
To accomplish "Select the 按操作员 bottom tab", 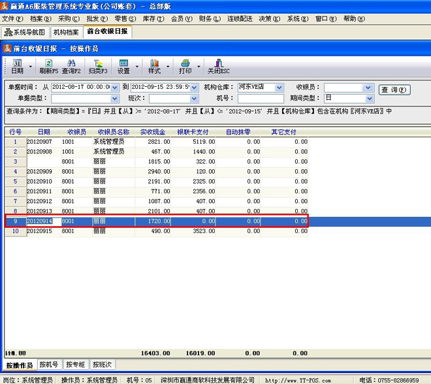I will coord(20,365).
